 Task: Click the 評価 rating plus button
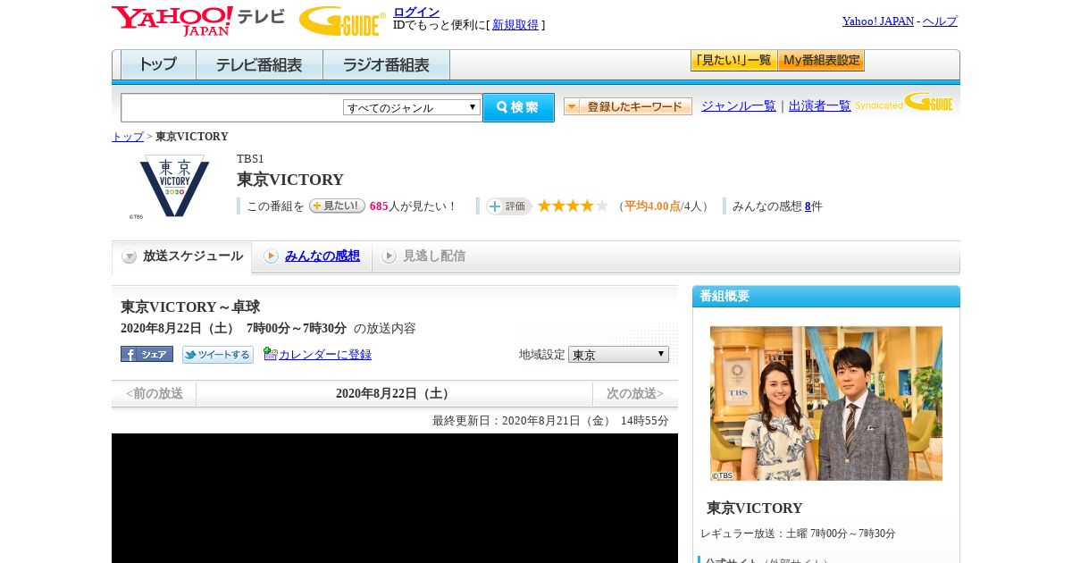coord(508,206)
